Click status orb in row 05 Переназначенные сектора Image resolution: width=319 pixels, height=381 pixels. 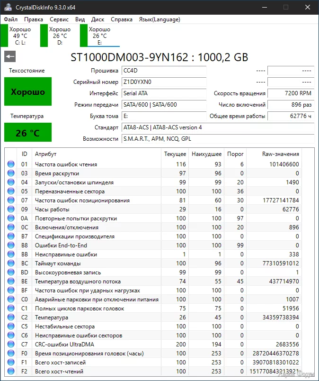[11, 191]
